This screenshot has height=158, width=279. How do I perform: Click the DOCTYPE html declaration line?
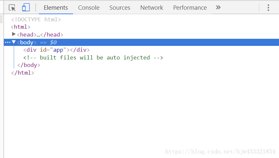[x=36, y=19]
